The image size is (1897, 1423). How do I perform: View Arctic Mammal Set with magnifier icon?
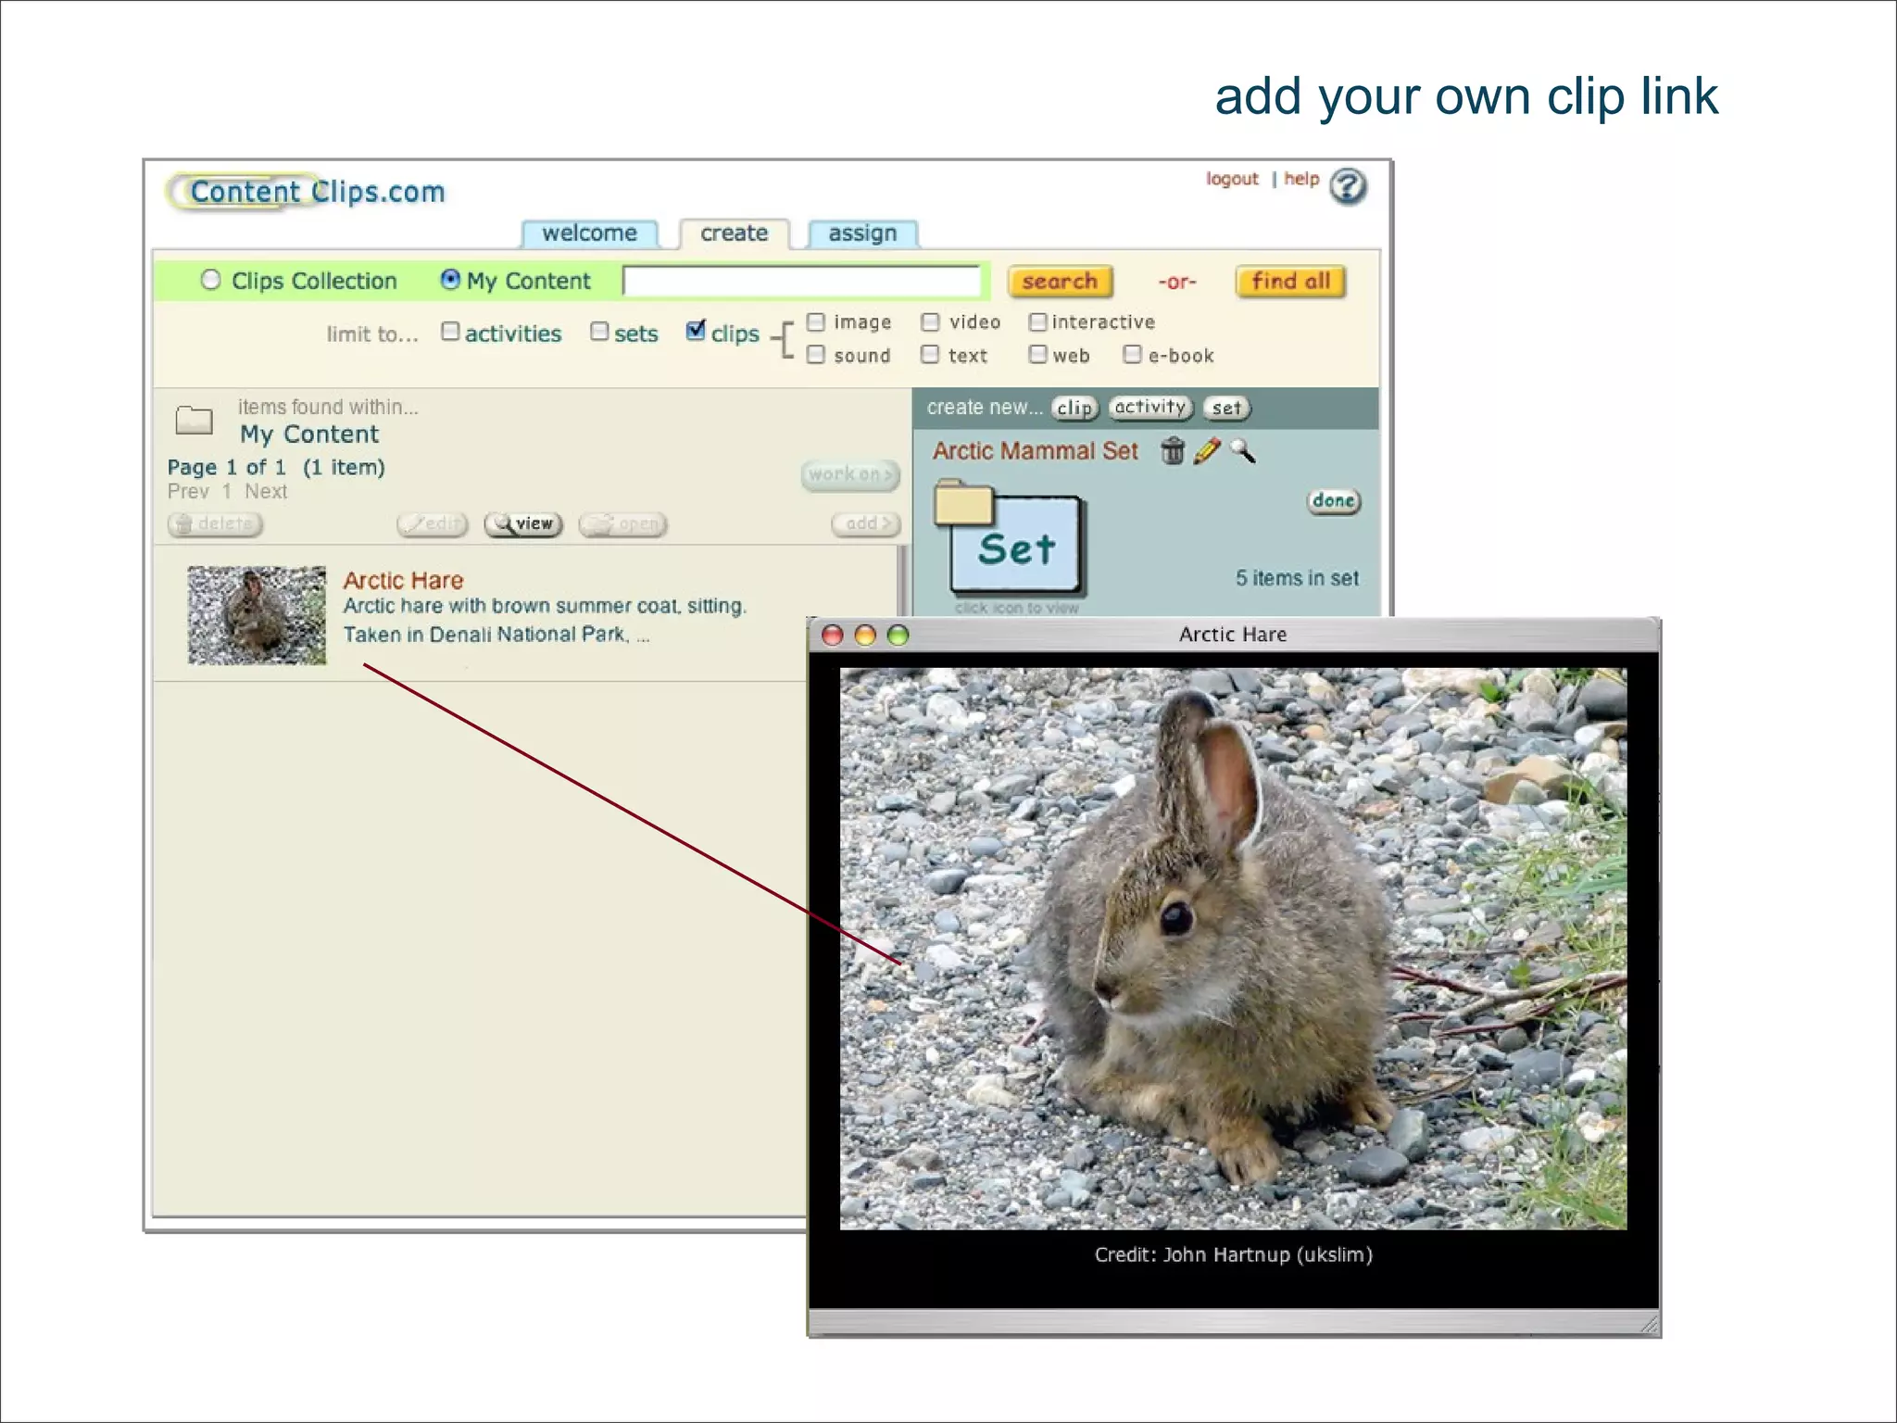1243,451
